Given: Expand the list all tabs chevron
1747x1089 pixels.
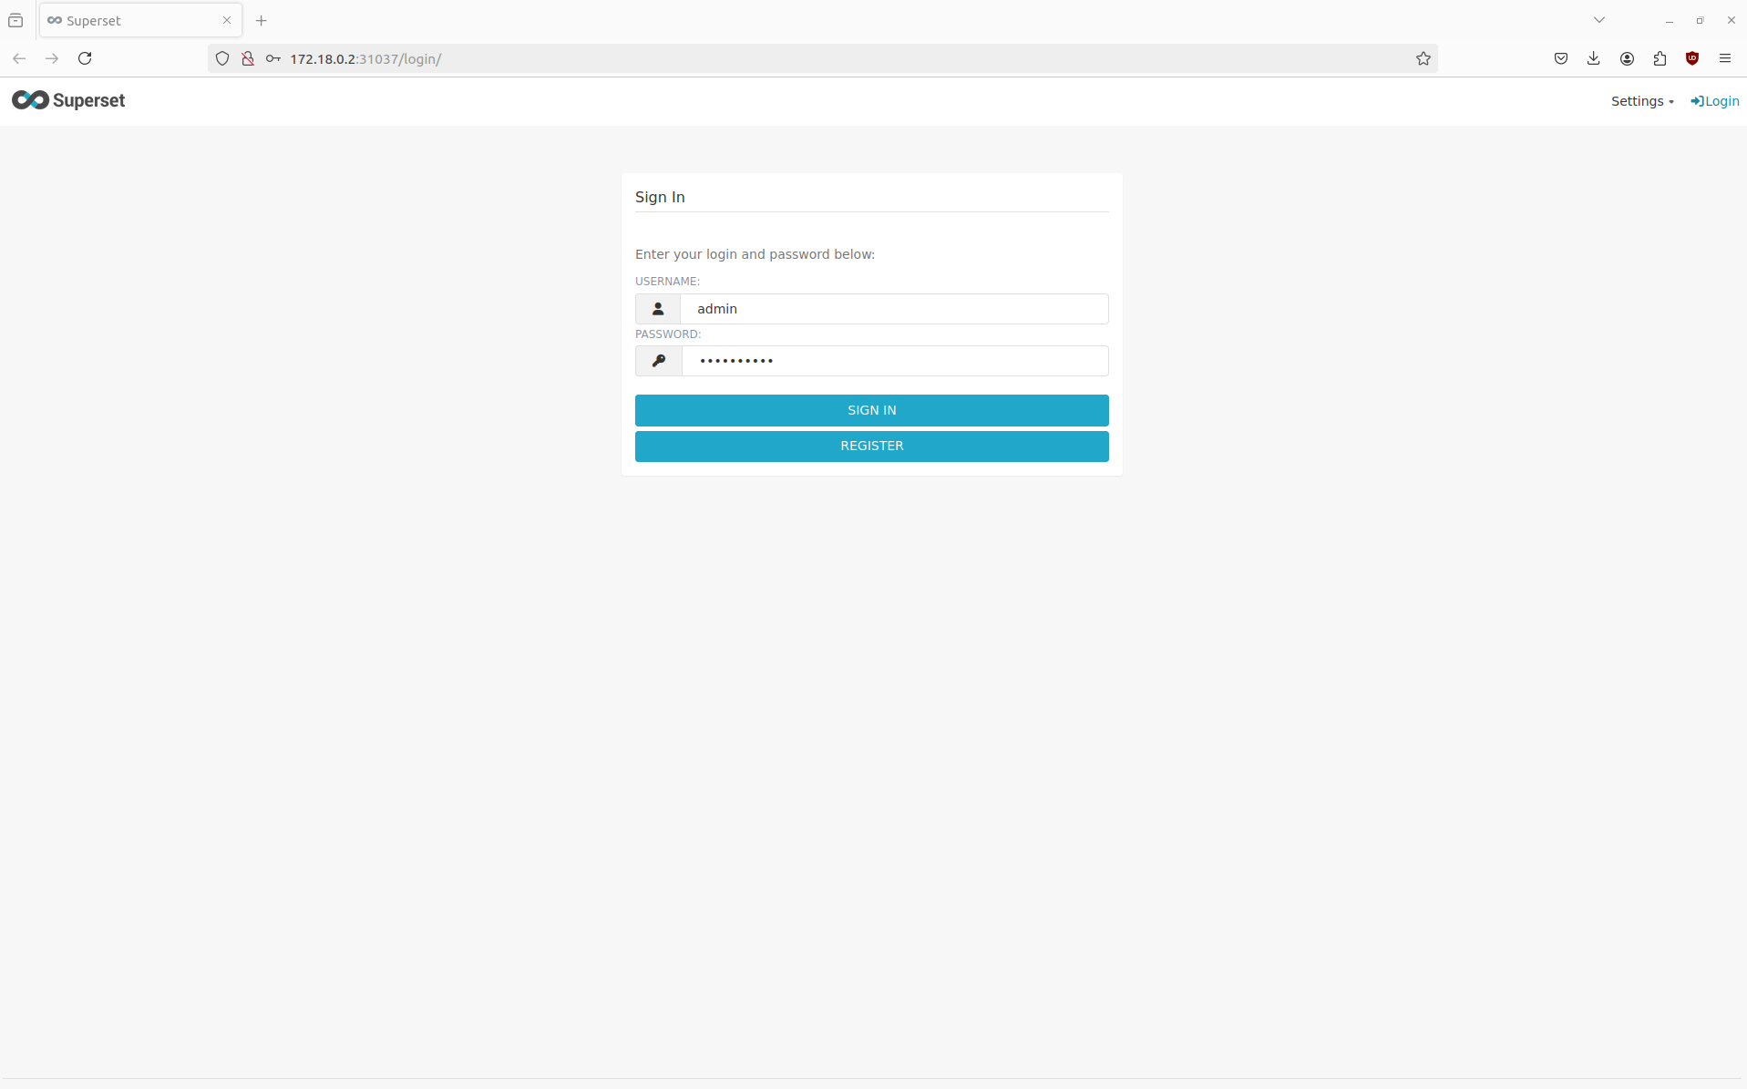Looking at the screenshot, I should [1598, 20].
